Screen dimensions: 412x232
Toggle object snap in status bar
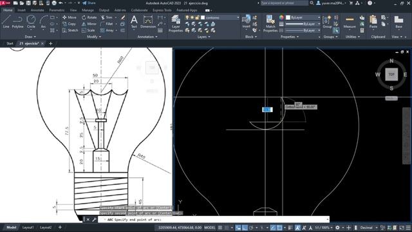[279, 227]
